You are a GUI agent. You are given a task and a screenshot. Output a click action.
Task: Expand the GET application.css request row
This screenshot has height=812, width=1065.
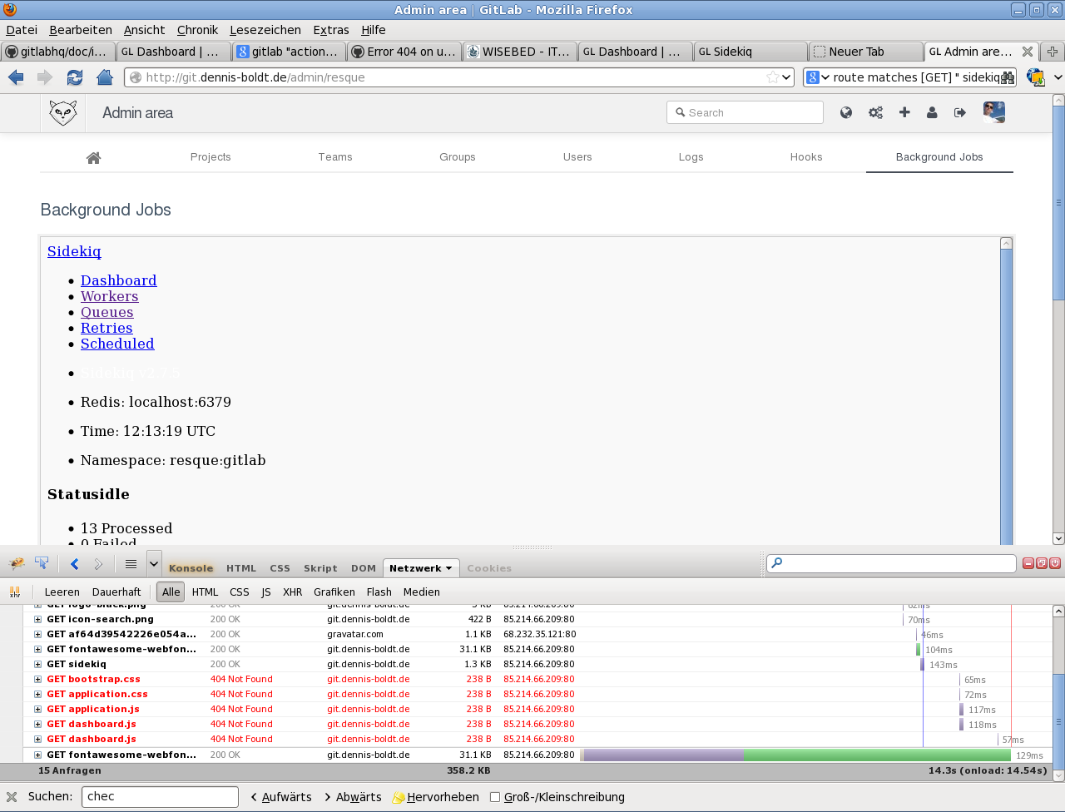[37, 695]
